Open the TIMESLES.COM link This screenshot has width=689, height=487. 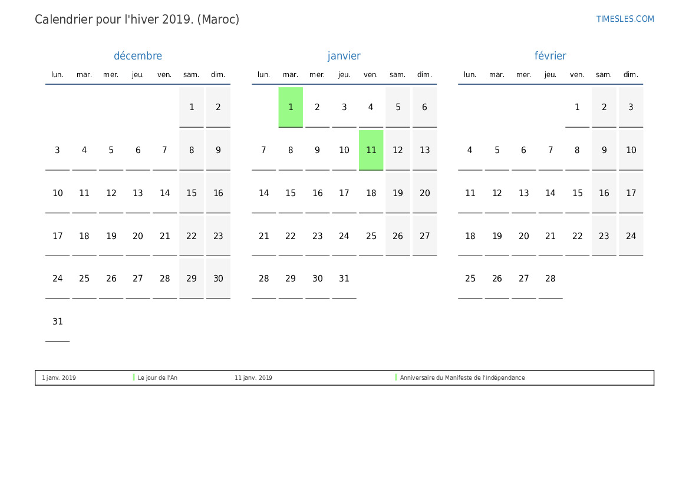click(625, 19)
